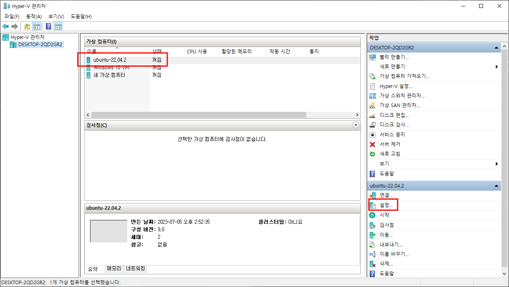Screen dimensions: 509x287
Task: Expand the 새로 만들기 submenu arrow
Action: point(497,66)
